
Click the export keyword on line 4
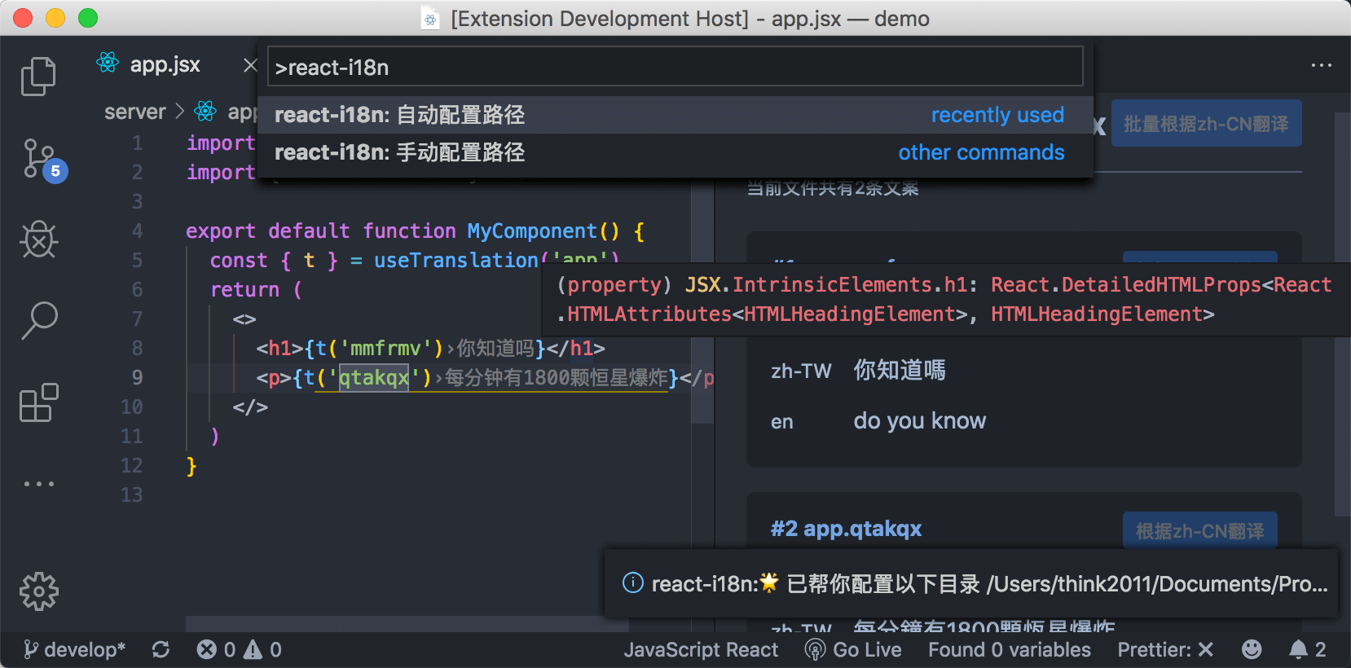(220, 231)
